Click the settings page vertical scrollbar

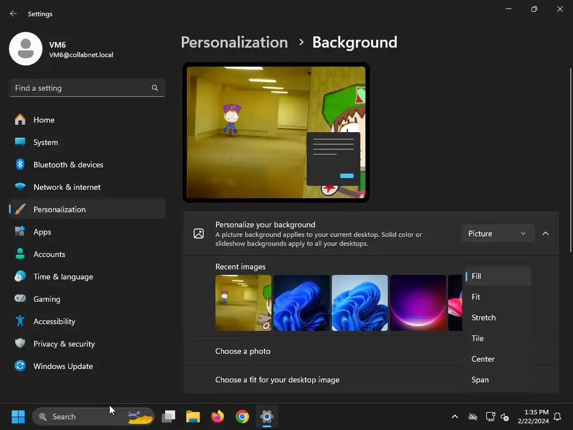[570, 160]
